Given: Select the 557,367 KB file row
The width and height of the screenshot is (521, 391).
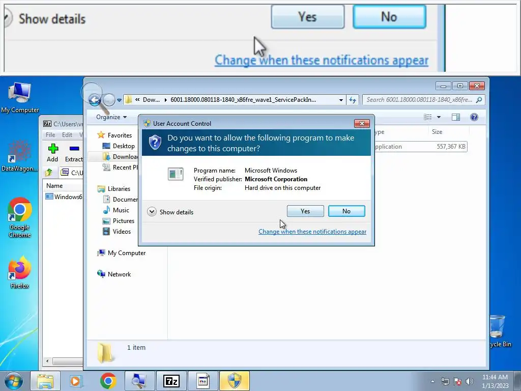Looking at the screenshot, I should pyautogui.click(x=421, y=147).
